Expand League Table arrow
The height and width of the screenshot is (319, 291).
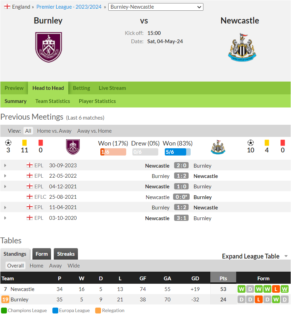click(x=286, y=256)
